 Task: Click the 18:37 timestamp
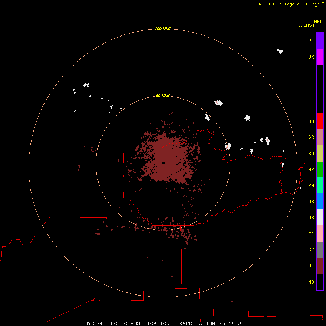tap(236, 323)
